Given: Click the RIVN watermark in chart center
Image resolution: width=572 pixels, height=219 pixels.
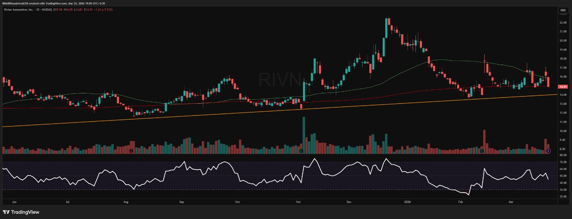Looking at the screenshot, I should click(x=279, y=79).
